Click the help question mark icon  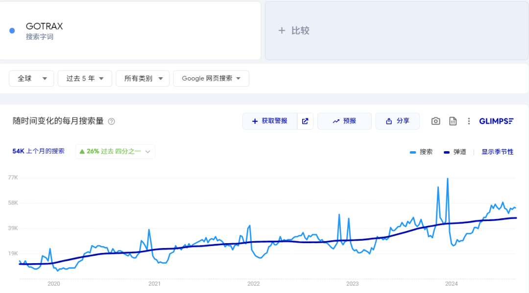coord(111,122)
